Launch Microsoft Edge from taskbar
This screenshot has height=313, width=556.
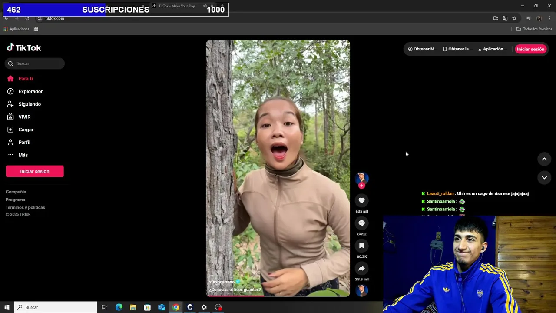point(119,307)
